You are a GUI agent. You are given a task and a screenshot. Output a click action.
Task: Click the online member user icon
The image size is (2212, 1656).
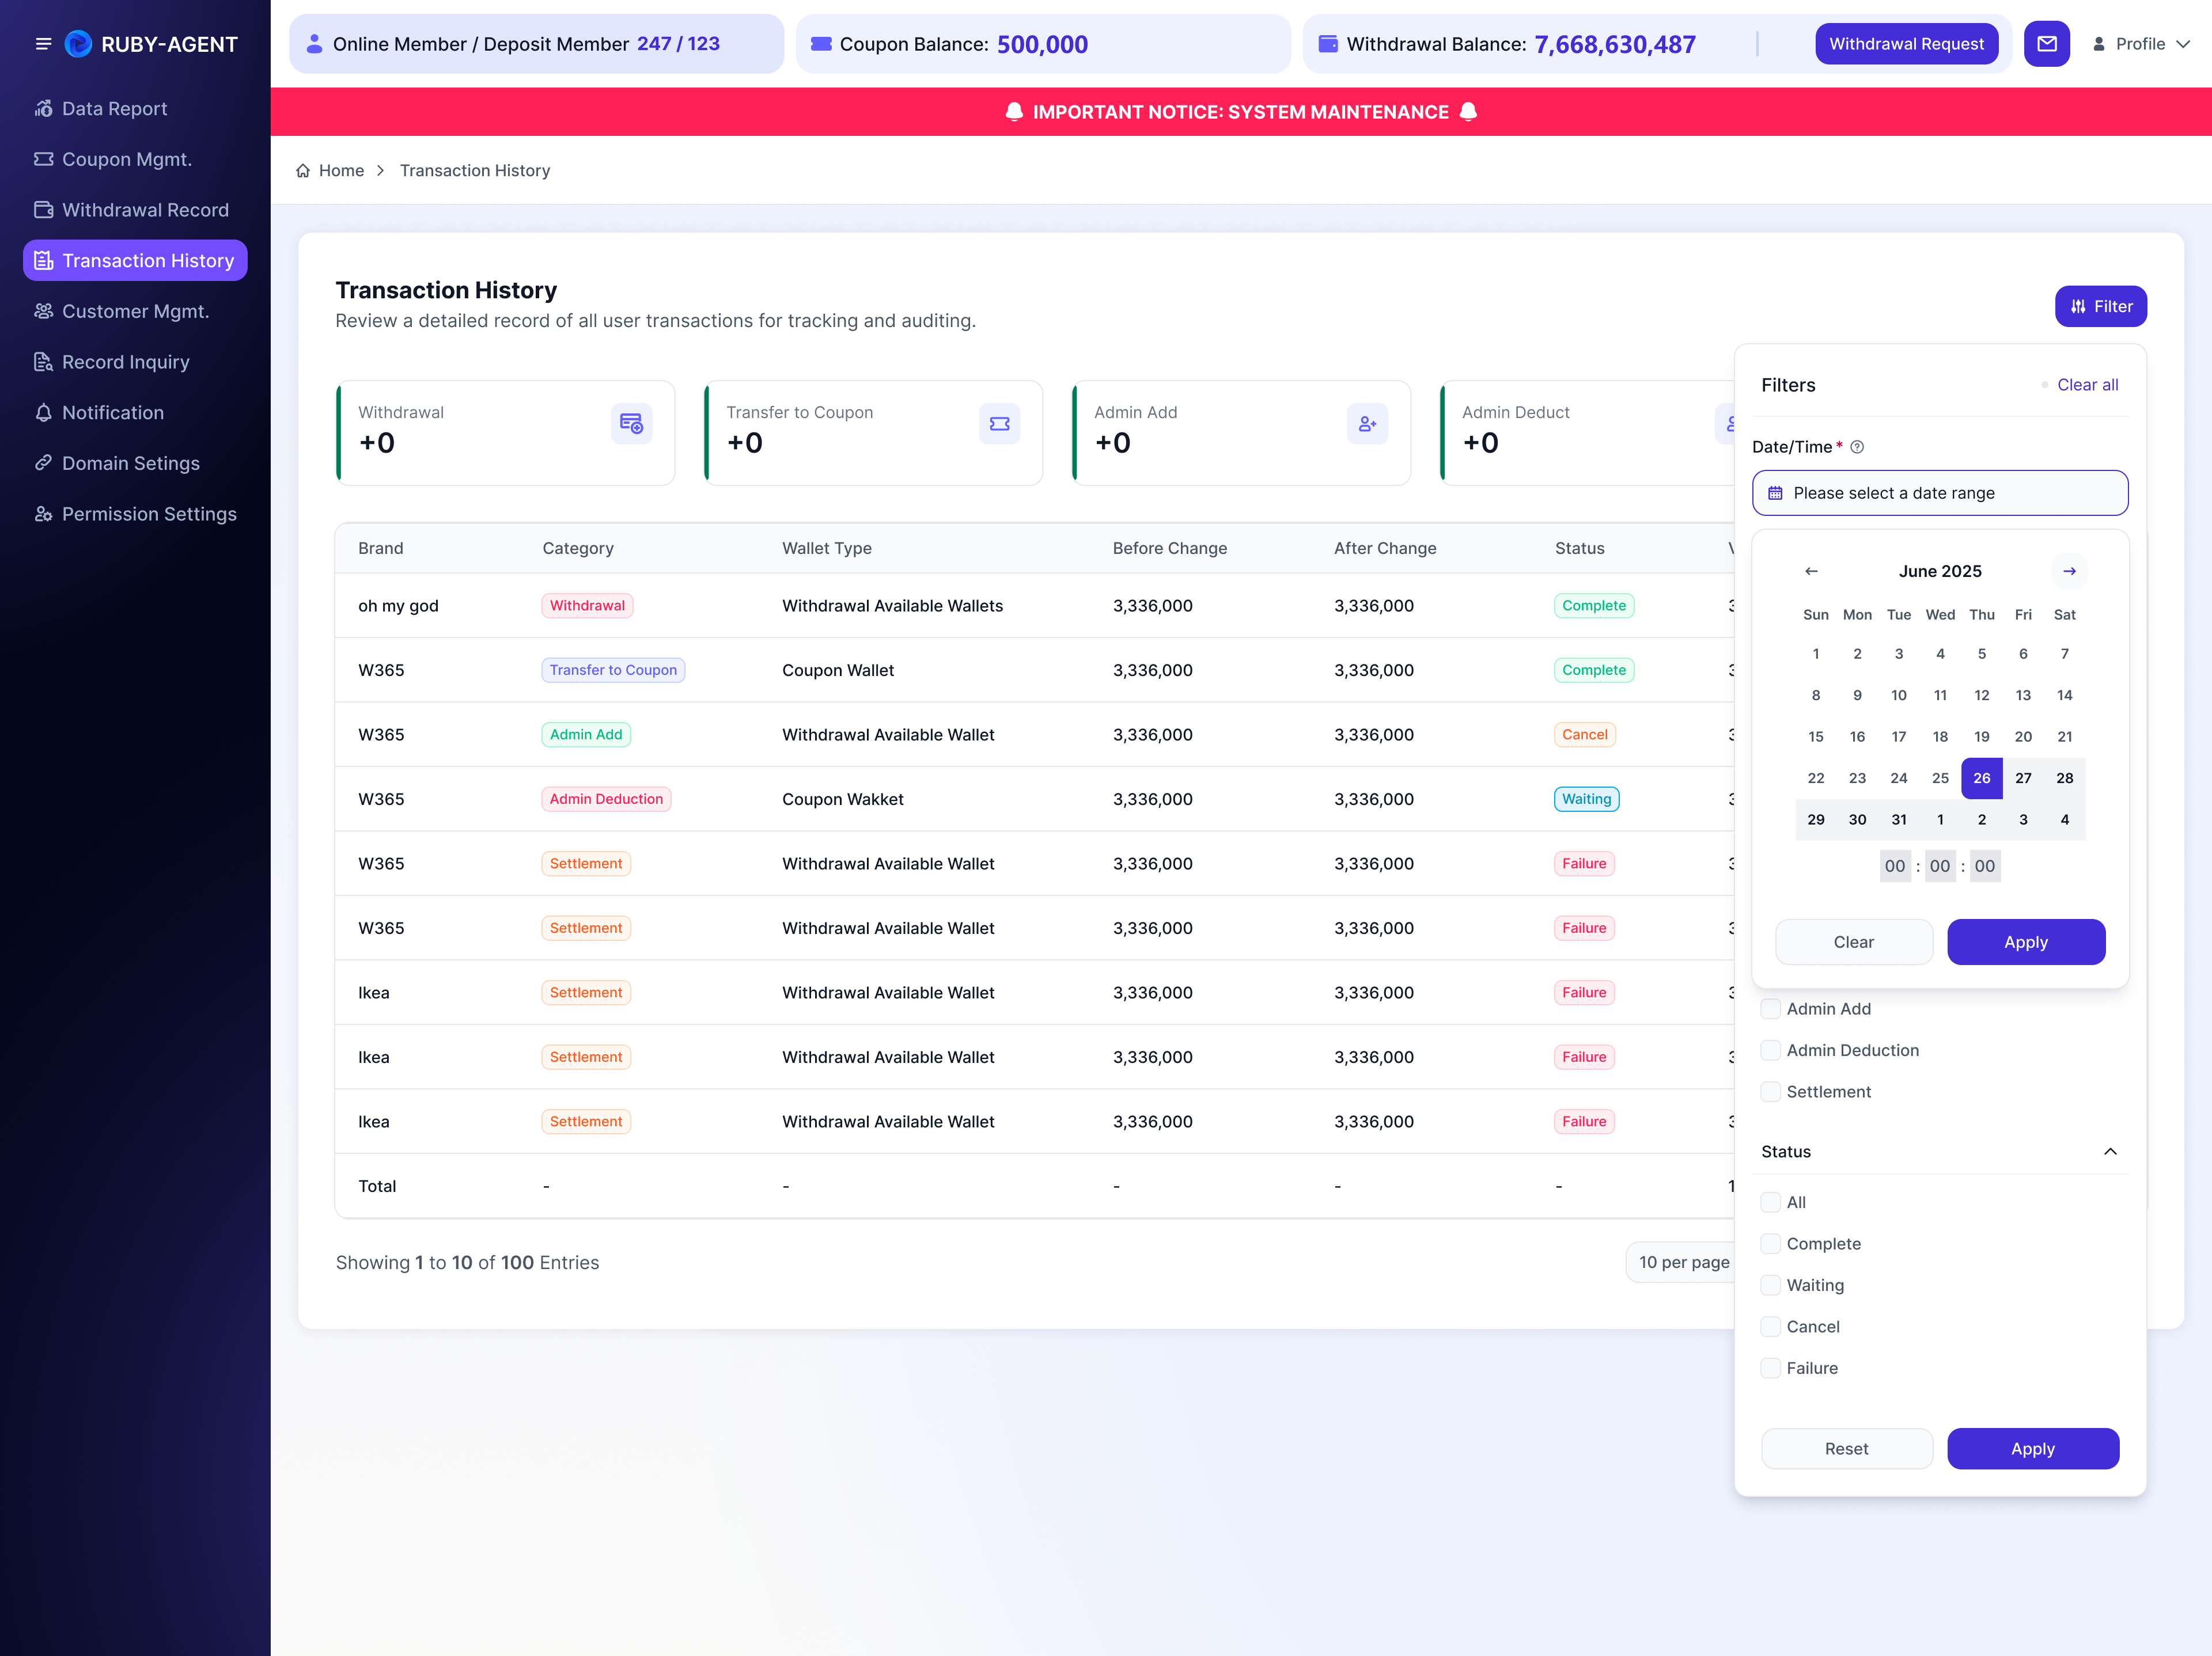coord(314,44)
